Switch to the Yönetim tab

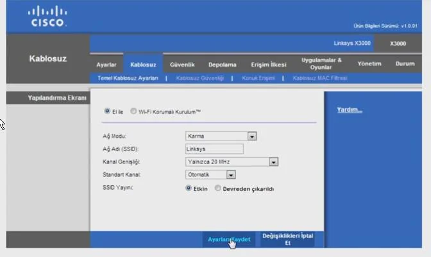(x=369, y=64)
